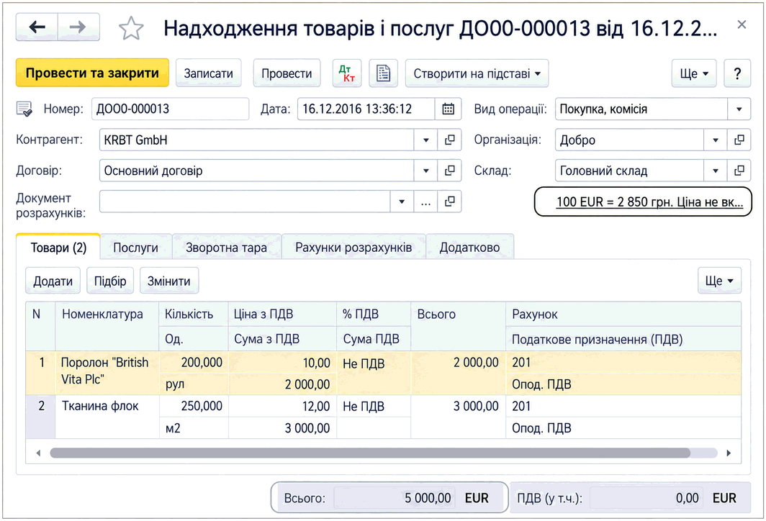Close the document with X icon
This screenshot has width=766, height=521.
coord(742,24)
